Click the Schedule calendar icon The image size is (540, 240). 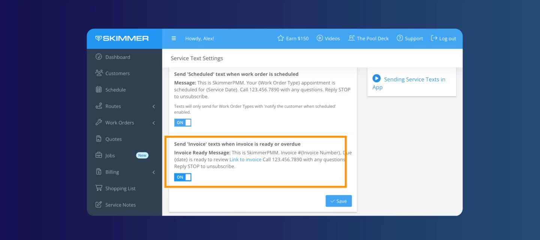click(x=99, y=90)
